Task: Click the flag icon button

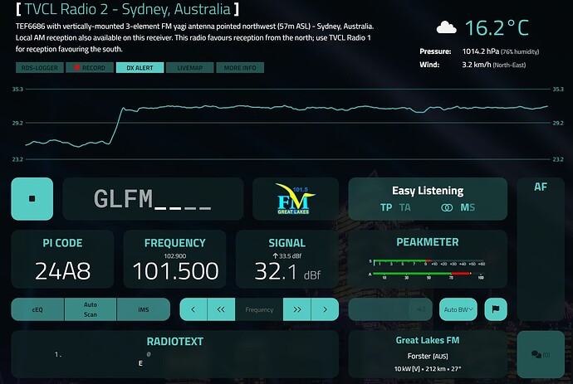Action: [x=496, y=309]
